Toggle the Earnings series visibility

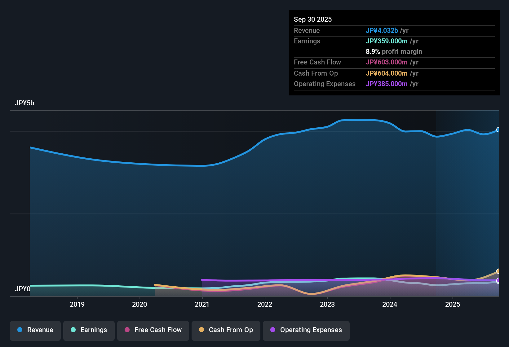click(89, 330)
